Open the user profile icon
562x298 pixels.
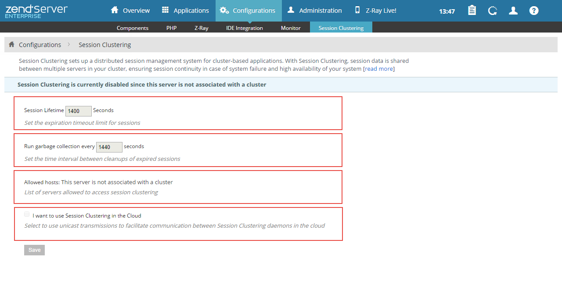coord(513,11)
